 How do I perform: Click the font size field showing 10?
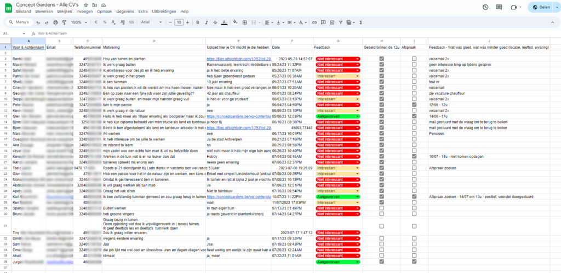coord(179,22)
